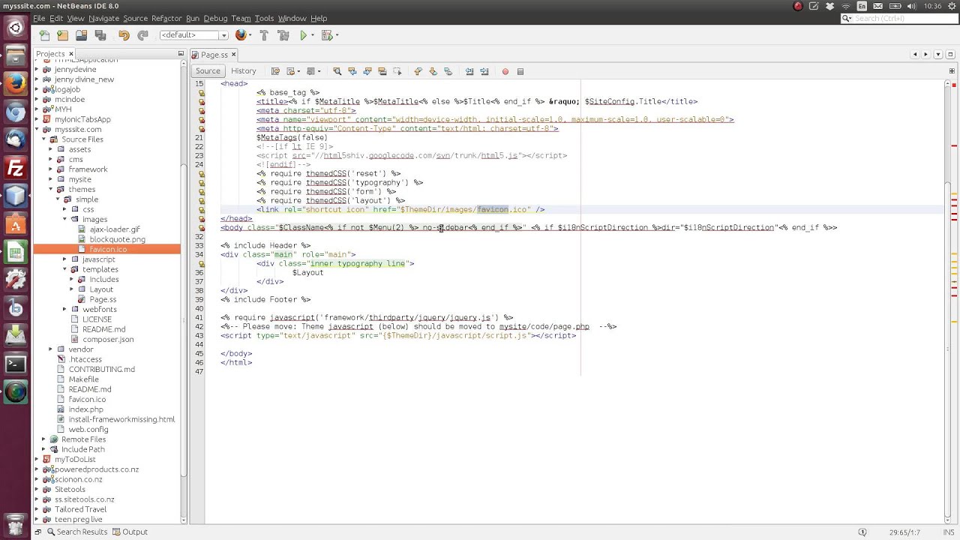Open the Refactor menu
960x540 pixels.
166,18
